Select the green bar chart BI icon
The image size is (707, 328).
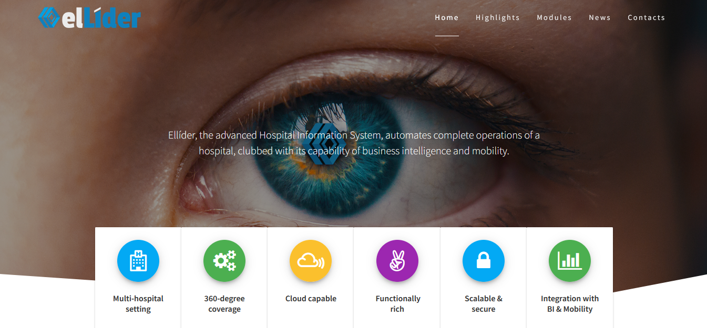pyautogui.click(x=570, y=261)
